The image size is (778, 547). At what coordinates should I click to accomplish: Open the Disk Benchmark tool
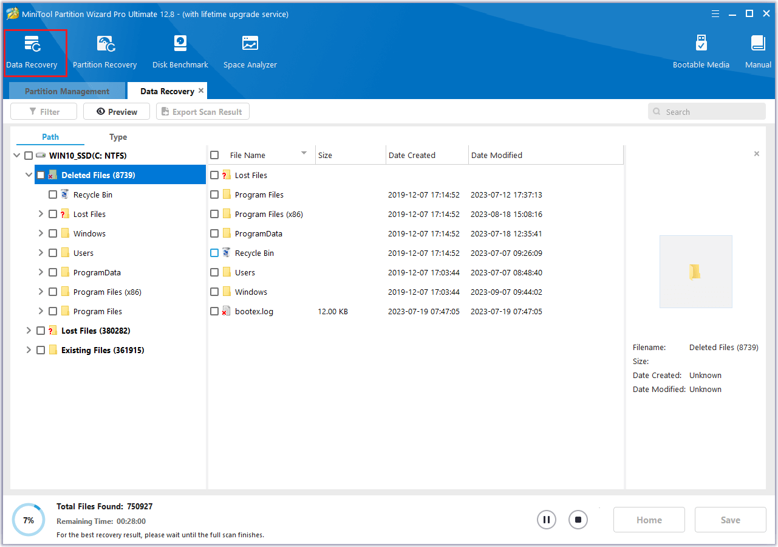tap(180, 52)
